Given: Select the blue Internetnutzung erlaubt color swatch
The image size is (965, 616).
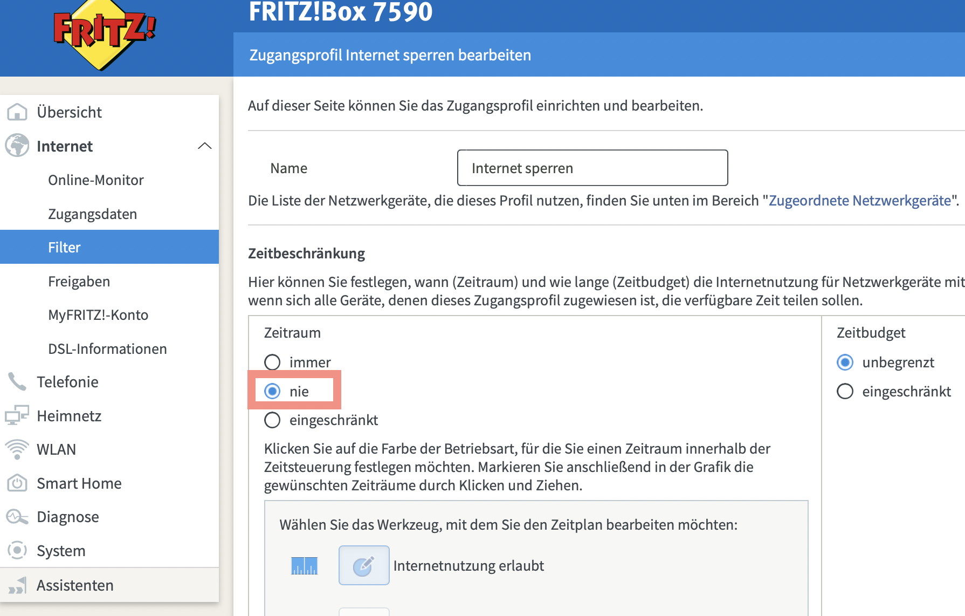Looking at the screenshot, I should [x=304, y=566].
